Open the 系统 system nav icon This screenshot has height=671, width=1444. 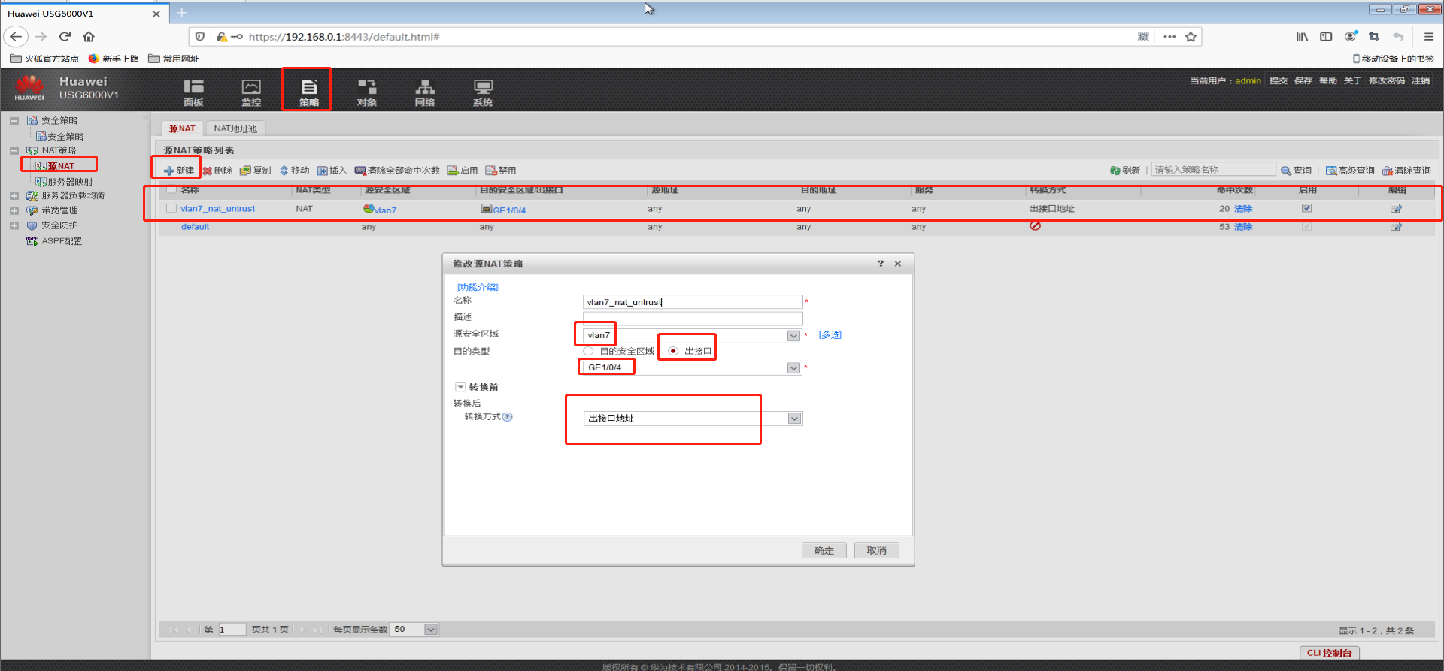(483, 92)
